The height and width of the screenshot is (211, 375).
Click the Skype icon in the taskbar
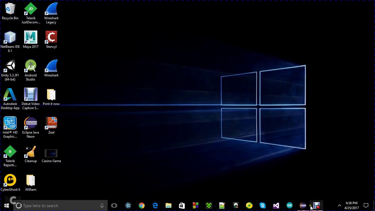(x=262, y=206)
